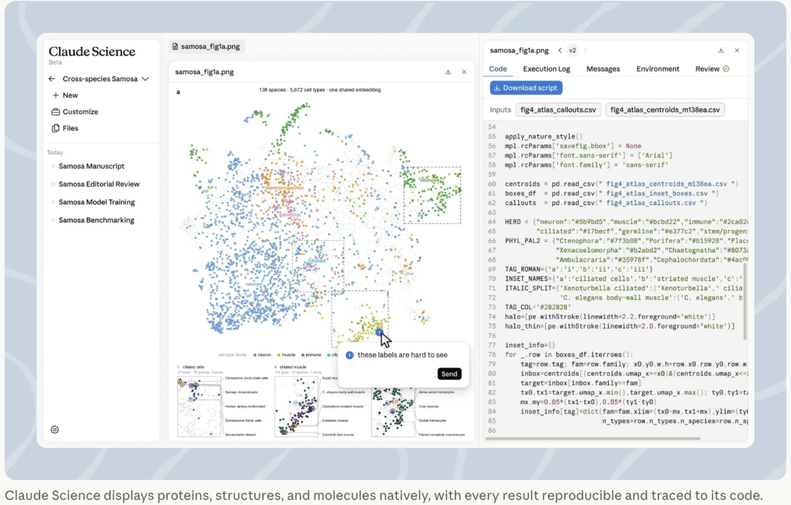The image size is (791, 505).
Task: Click the horizontal scrollbar under the code
Action: (x=593, y=438)
